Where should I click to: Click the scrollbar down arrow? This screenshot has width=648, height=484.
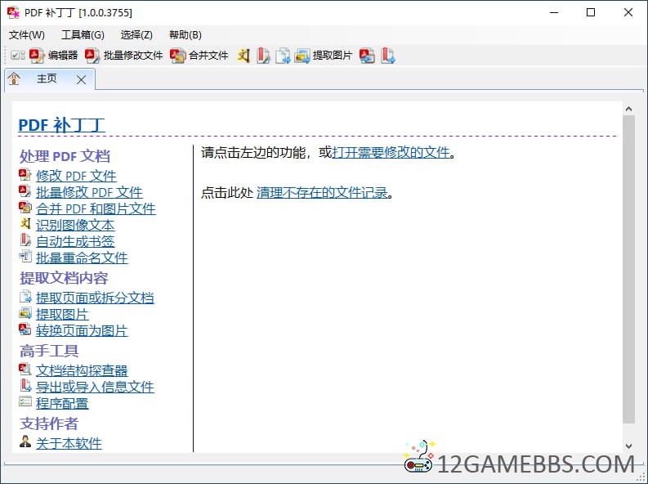[629, 446]
